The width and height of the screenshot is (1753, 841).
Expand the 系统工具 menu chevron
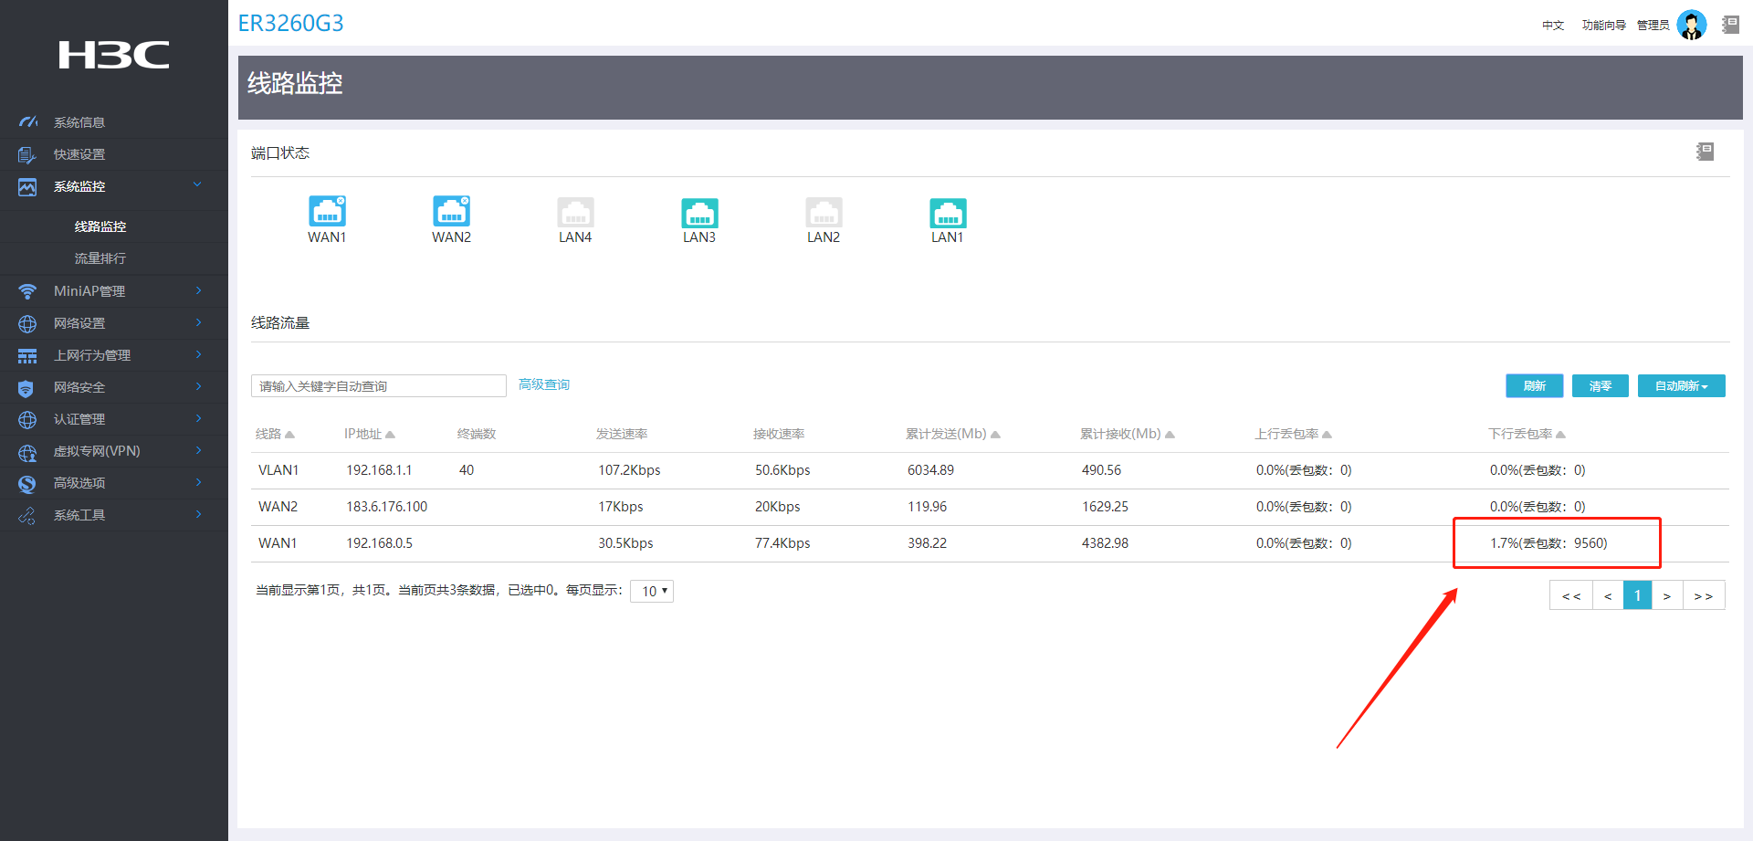pos(198,514)
